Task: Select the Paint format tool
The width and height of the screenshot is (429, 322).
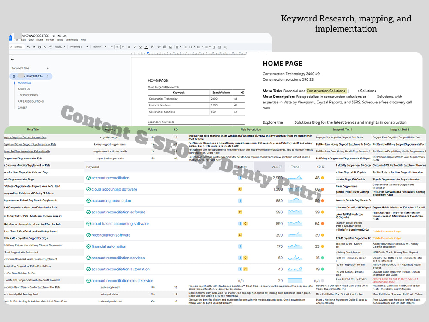Action: 51,47
